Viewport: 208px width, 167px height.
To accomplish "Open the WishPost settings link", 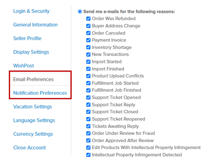I will point(24,66).
